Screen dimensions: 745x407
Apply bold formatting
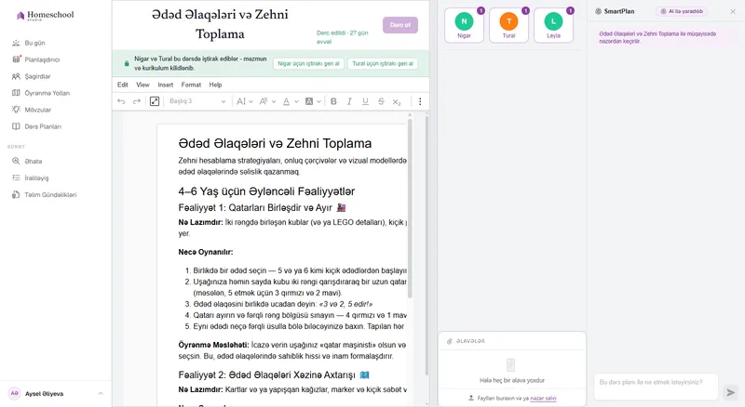coord(333,101)
